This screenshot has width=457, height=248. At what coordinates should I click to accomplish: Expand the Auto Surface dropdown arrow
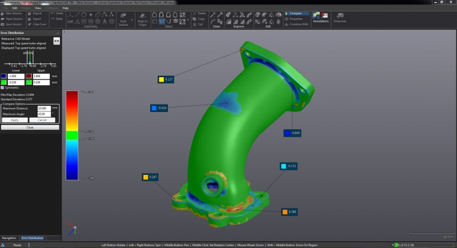point(131,21)
